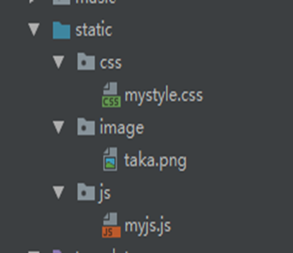Click the picture file icon beside taka.png
Viewport: 293px width, 253px height.
110,159
